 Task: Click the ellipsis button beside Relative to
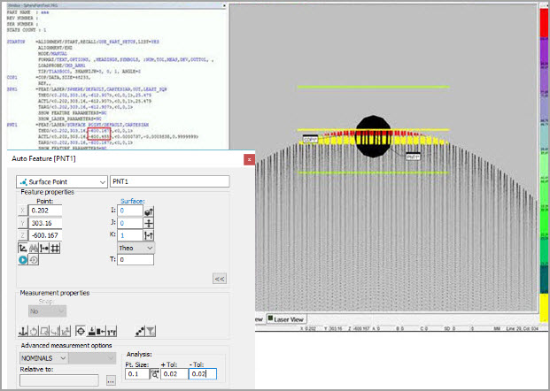tap(111, 380)
